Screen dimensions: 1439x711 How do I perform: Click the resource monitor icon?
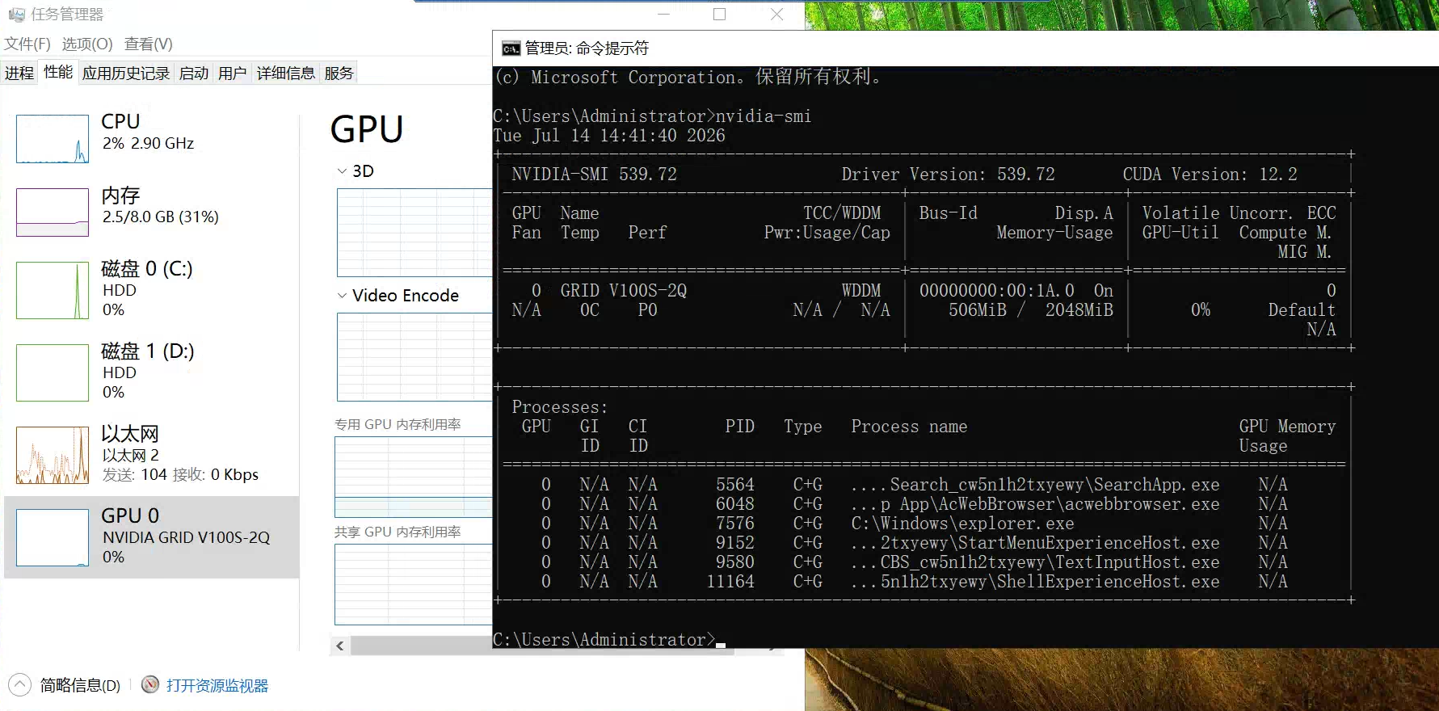tap(150, 685)
